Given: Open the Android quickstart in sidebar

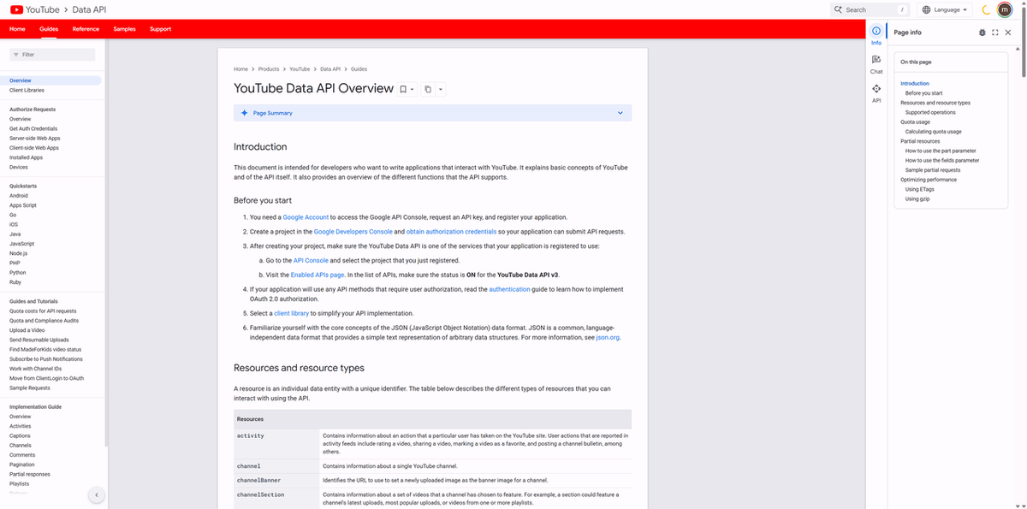Looking at the screenshot, I should 19,196.
